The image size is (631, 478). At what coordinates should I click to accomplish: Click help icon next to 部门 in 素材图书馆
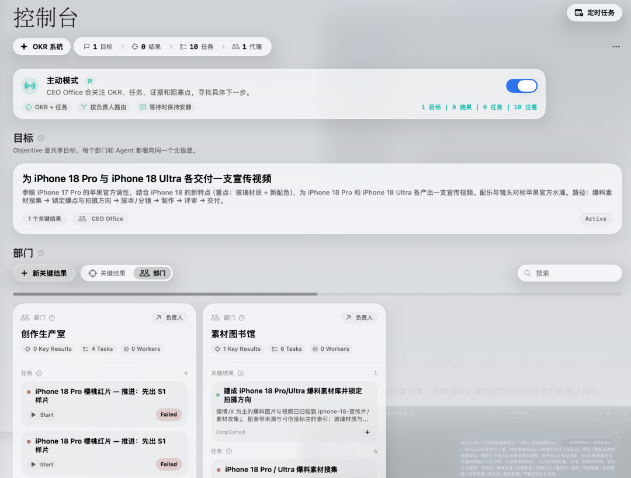242,318
